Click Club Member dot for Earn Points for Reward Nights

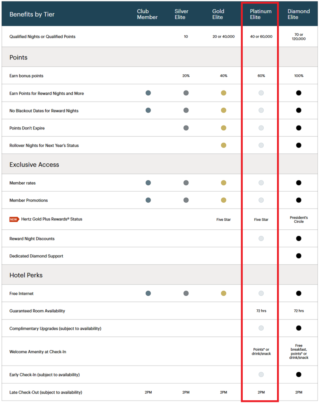click(x=148, y=93)
